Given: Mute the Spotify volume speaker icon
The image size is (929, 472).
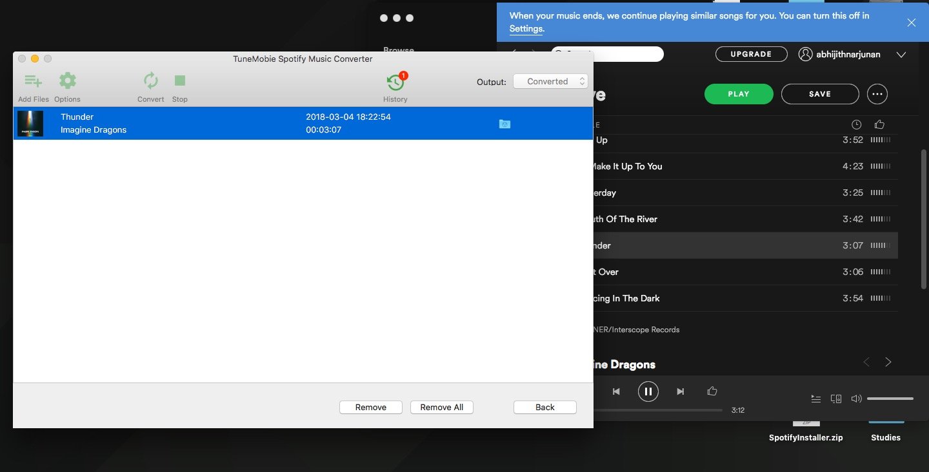Looking at the screenshot, I should [856, 399].
